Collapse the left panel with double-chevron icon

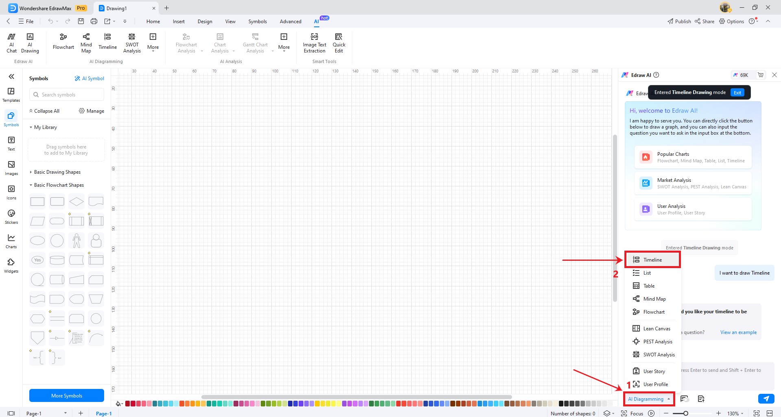coord(11,76)
